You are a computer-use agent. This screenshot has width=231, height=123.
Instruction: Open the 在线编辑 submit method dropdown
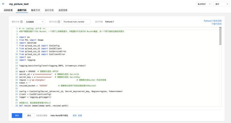click(35, 22)
